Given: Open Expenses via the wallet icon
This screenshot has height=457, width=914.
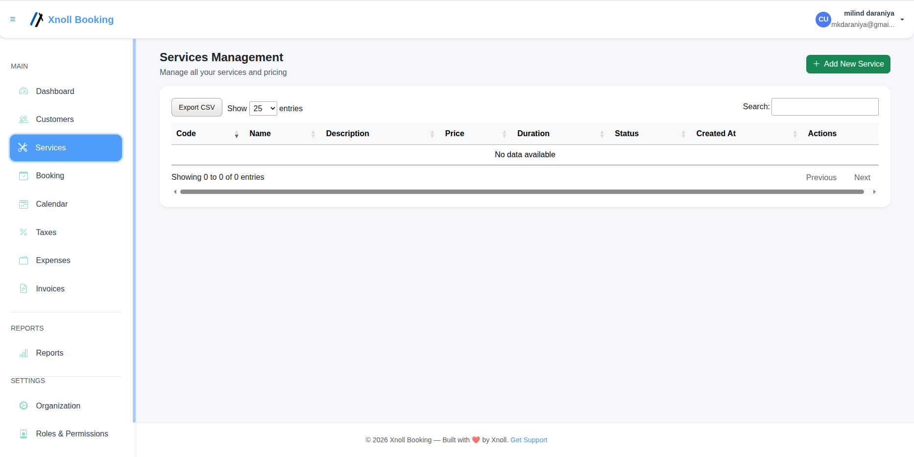Looking at the screenshot, I should point(24,260).
